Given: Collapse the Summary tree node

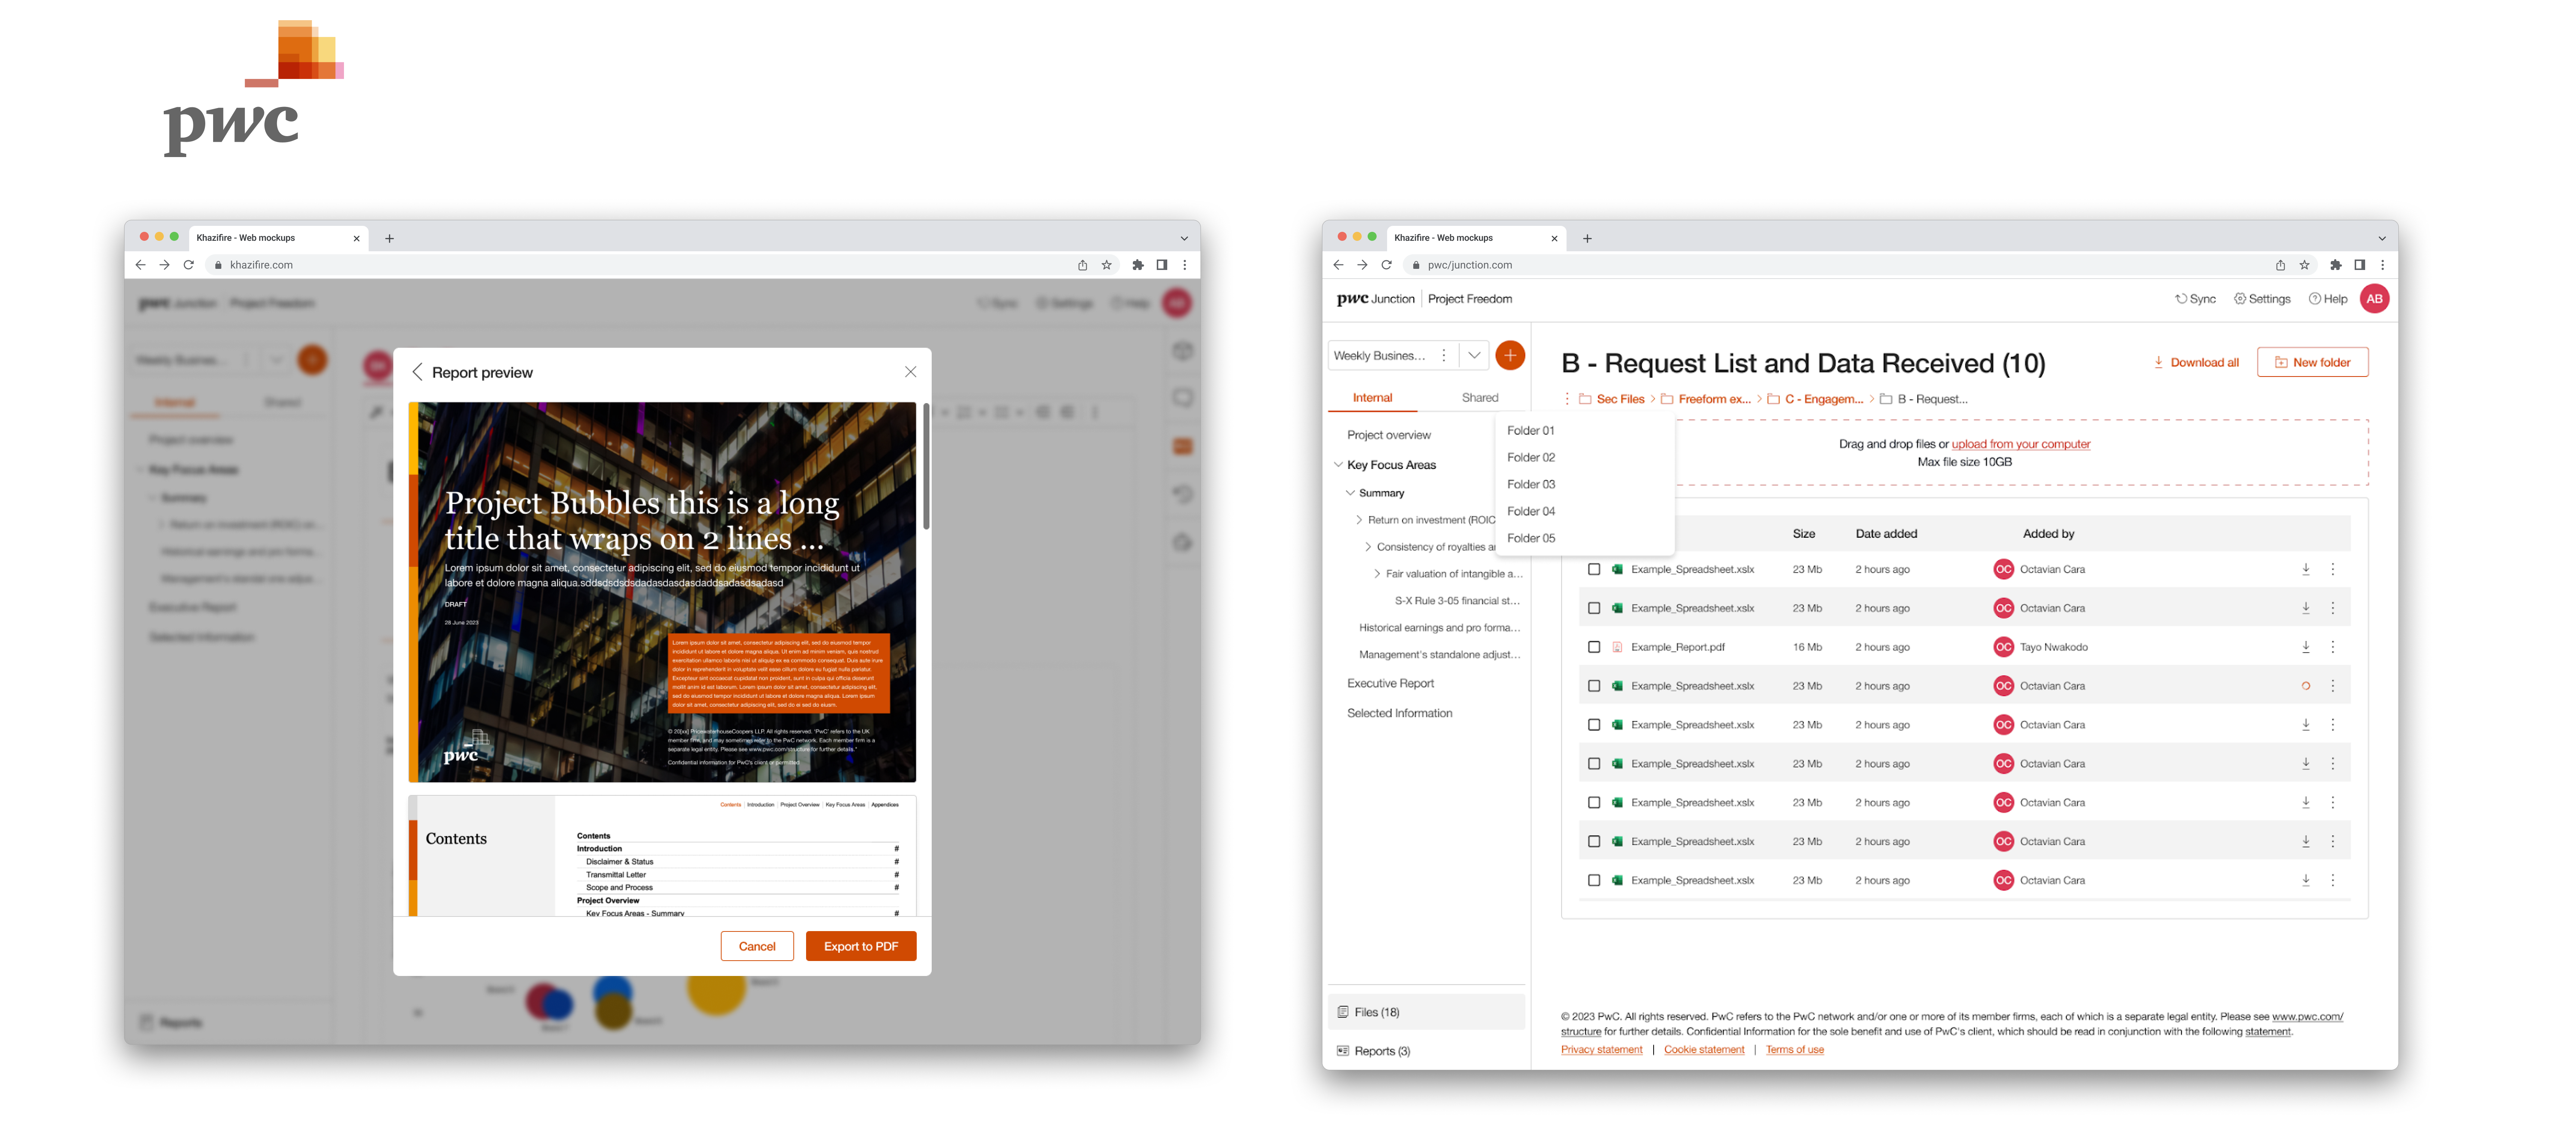Looking at the screenshot, I should tap(1350, 493).
